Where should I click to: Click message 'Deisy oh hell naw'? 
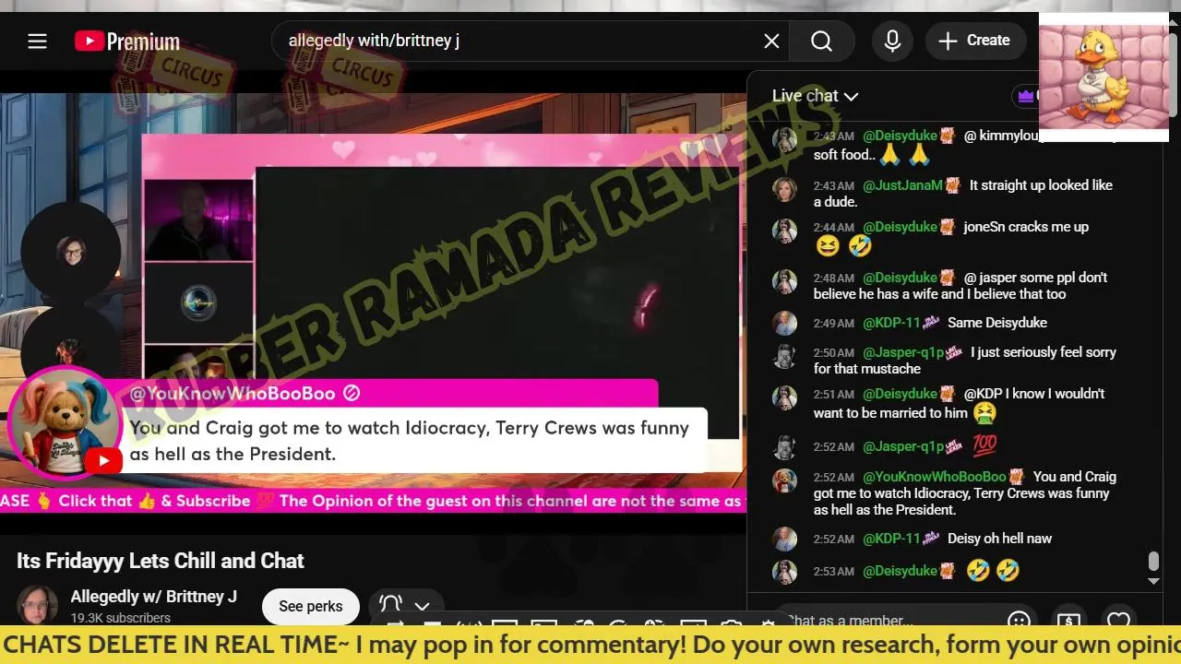click(999, 539)
